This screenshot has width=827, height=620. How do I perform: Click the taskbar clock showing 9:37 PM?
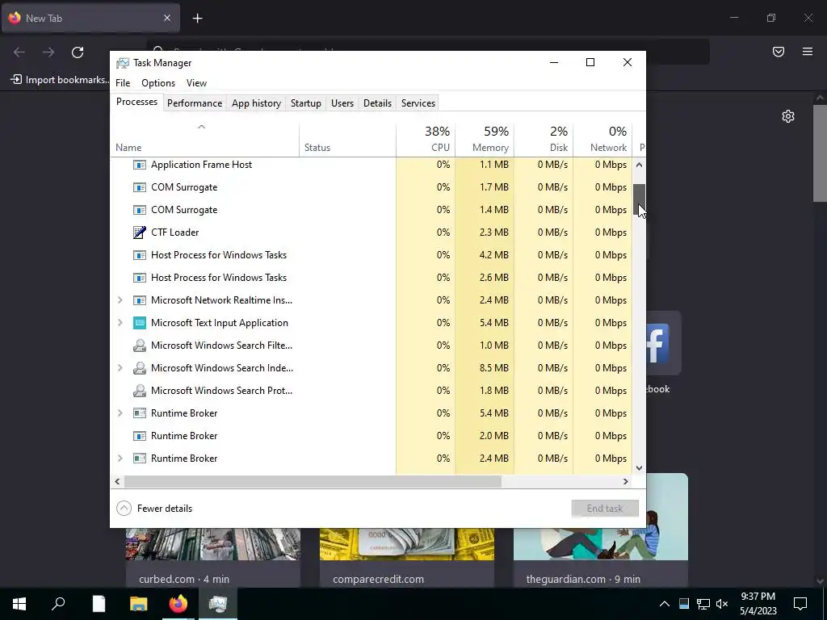tap(758, 604)
